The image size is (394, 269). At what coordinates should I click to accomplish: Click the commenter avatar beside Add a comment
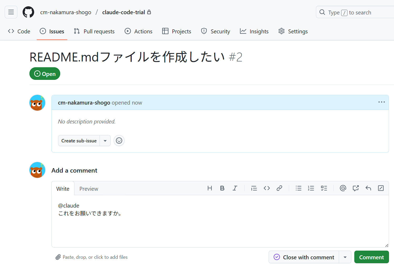(x=37, y=170)
